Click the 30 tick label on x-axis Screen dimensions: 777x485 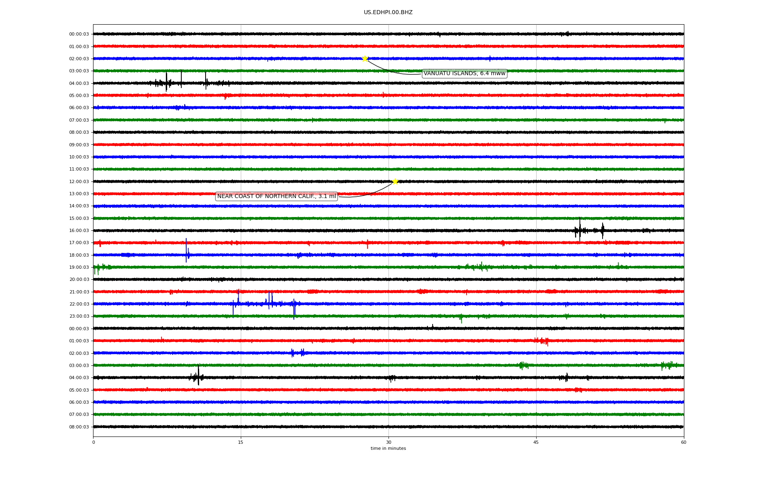(x=388, y=442)
